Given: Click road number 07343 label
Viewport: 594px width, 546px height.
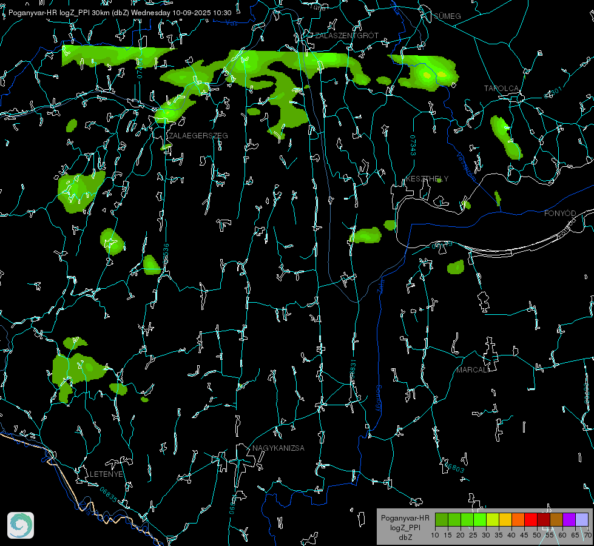Looking at the screenshot, I should (x=413, y=145).
